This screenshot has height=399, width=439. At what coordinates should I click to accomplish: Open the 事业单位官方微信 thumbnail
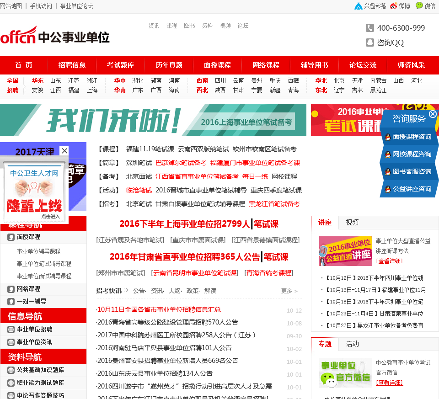(346, 372)
